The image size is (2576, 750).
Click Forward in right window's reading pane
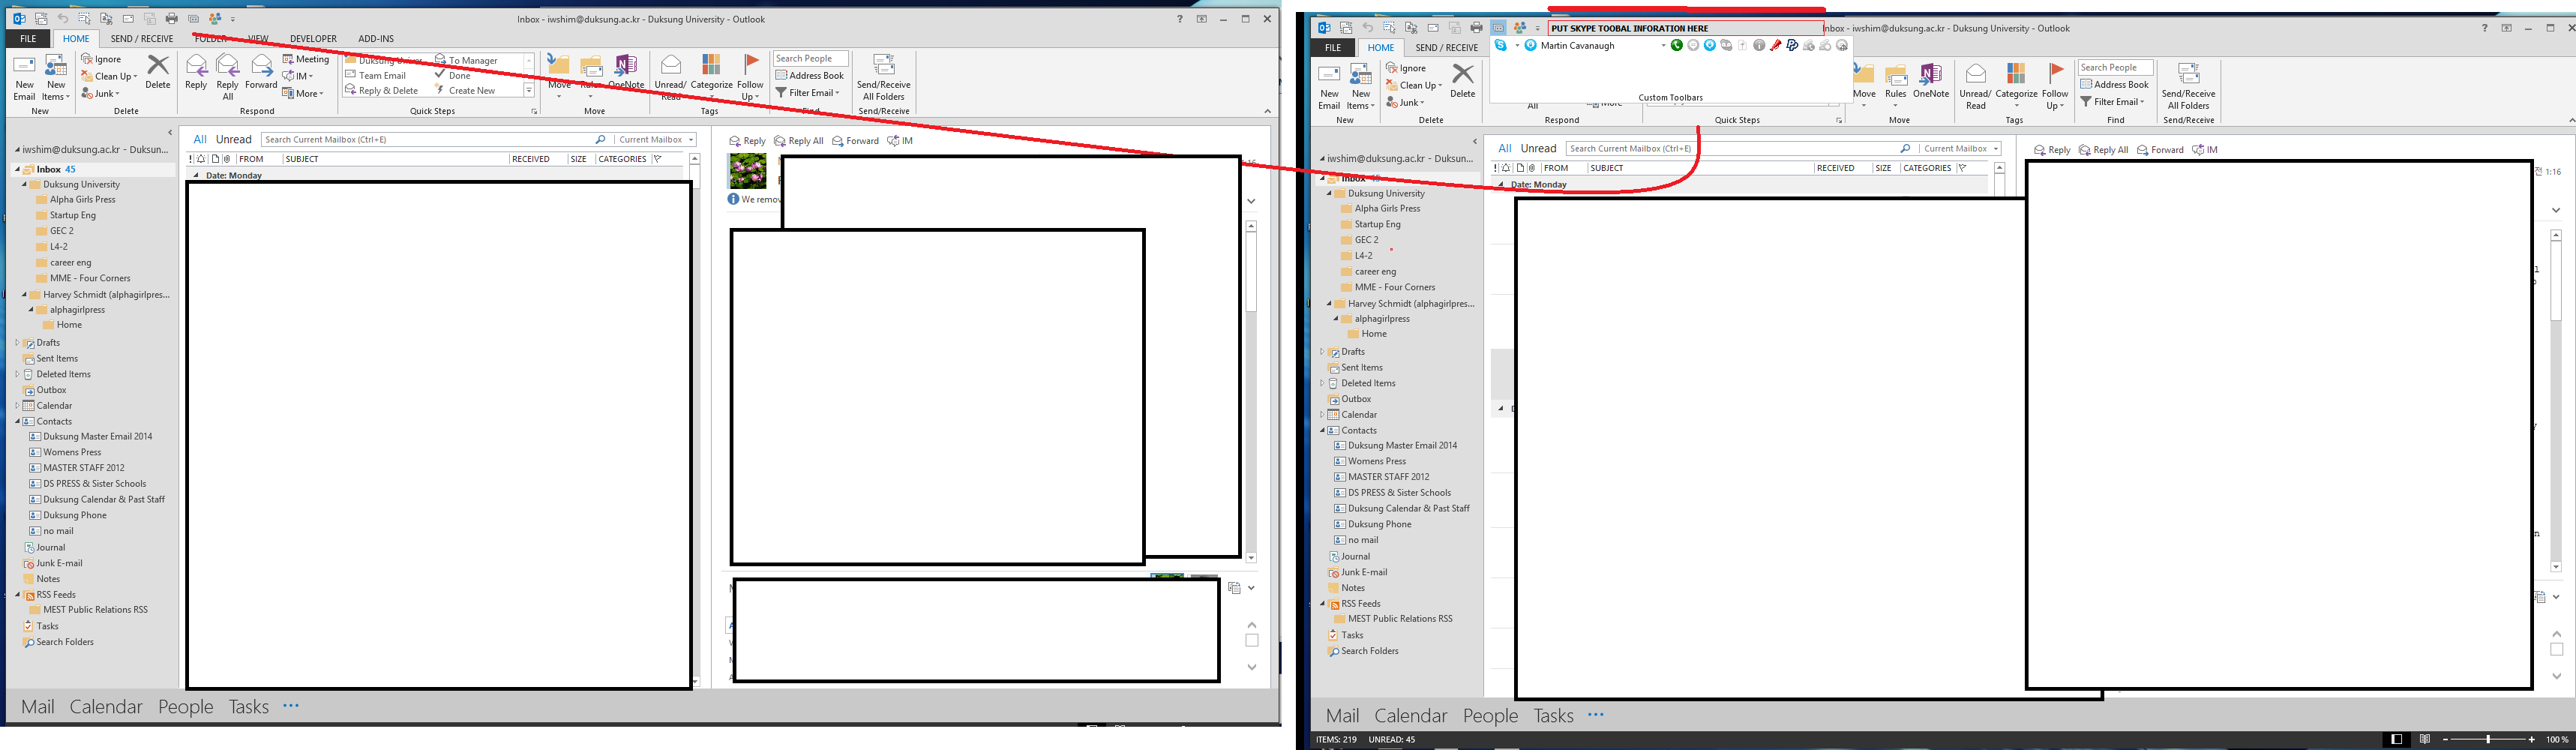click(2160, 150)
